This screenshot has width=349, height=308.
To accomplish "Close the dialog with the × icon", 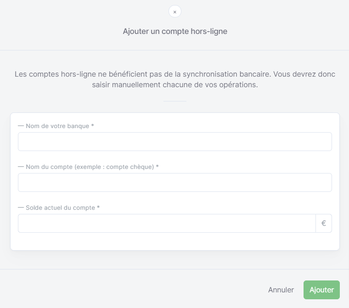I will [x=174, y=11].
